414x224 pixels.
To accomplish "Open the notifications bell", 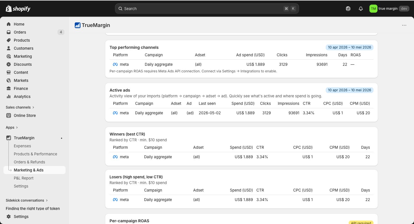I will click(361, 9).
